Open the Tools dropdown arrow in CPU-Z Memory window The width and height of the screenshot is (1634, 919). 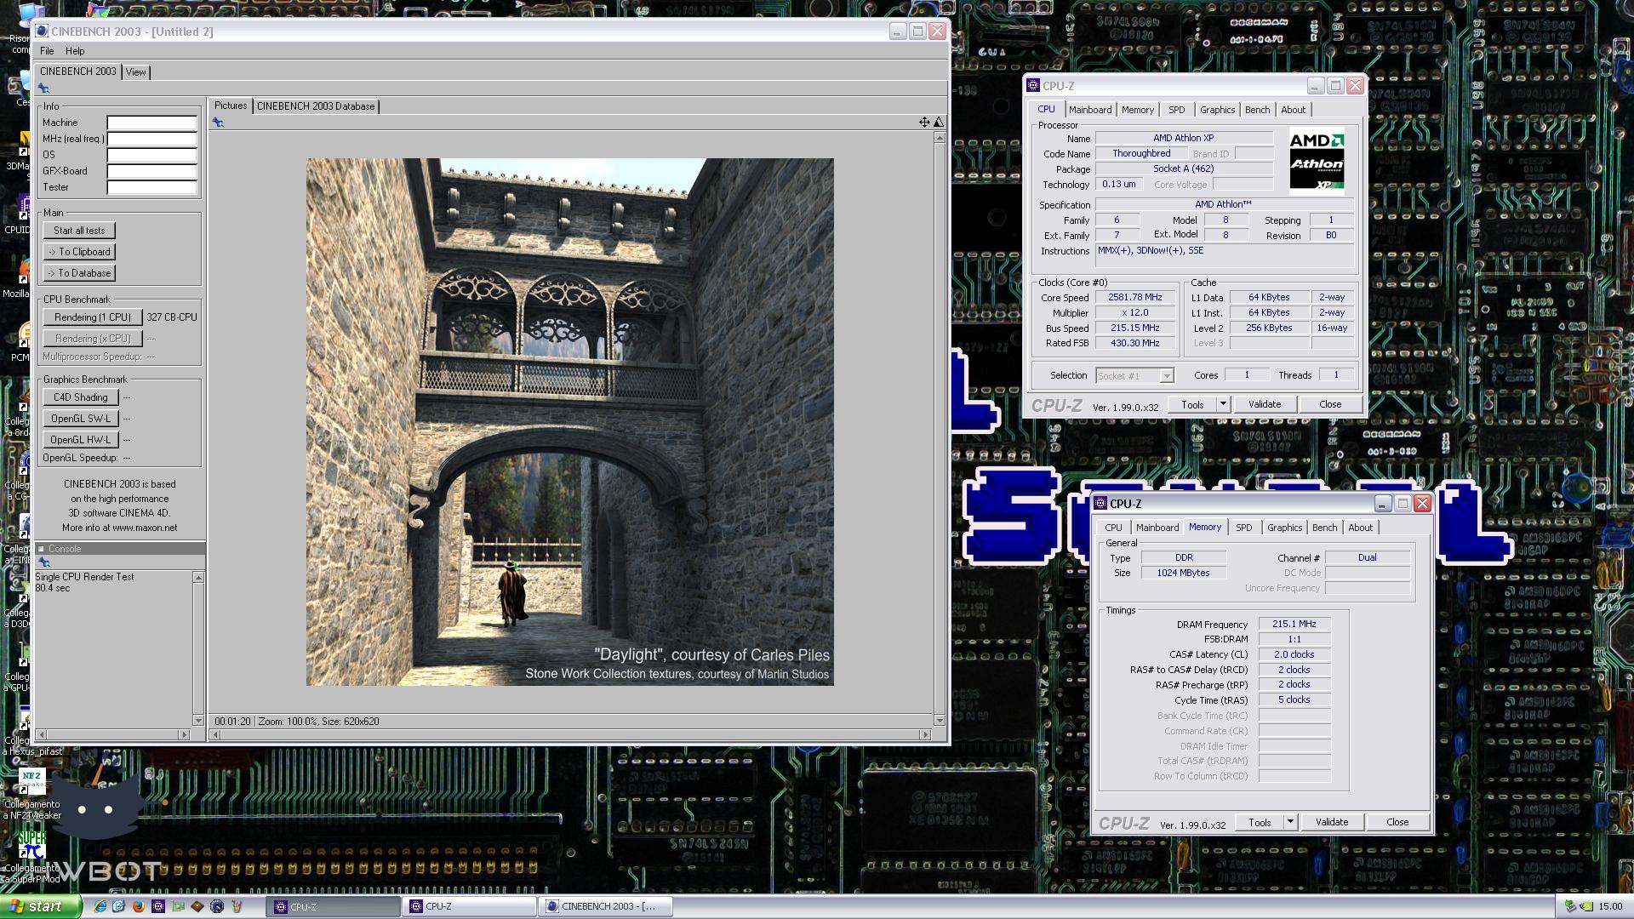click(1290, 822)
